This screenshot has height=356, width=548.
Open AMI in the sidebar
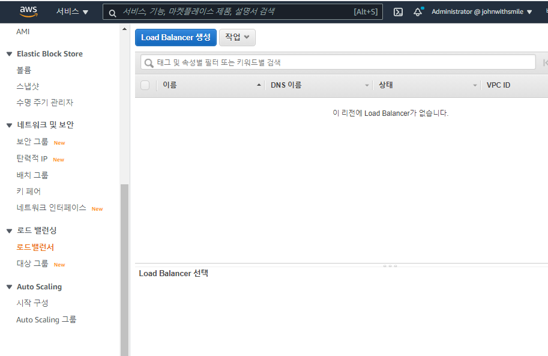click(23, 31)
